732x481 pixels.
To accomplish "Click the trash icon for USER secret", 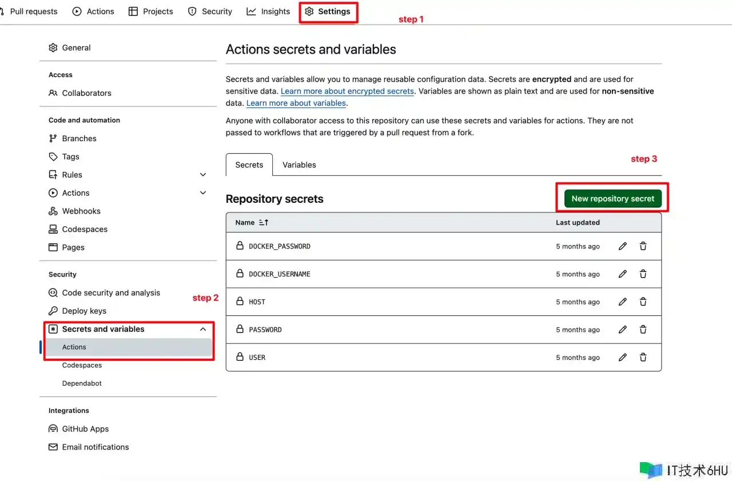I will [643, 358].
